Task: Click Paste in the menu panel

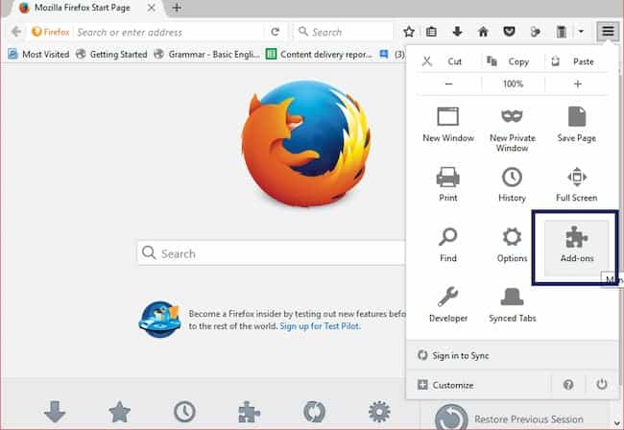Action: coord(574,61)
